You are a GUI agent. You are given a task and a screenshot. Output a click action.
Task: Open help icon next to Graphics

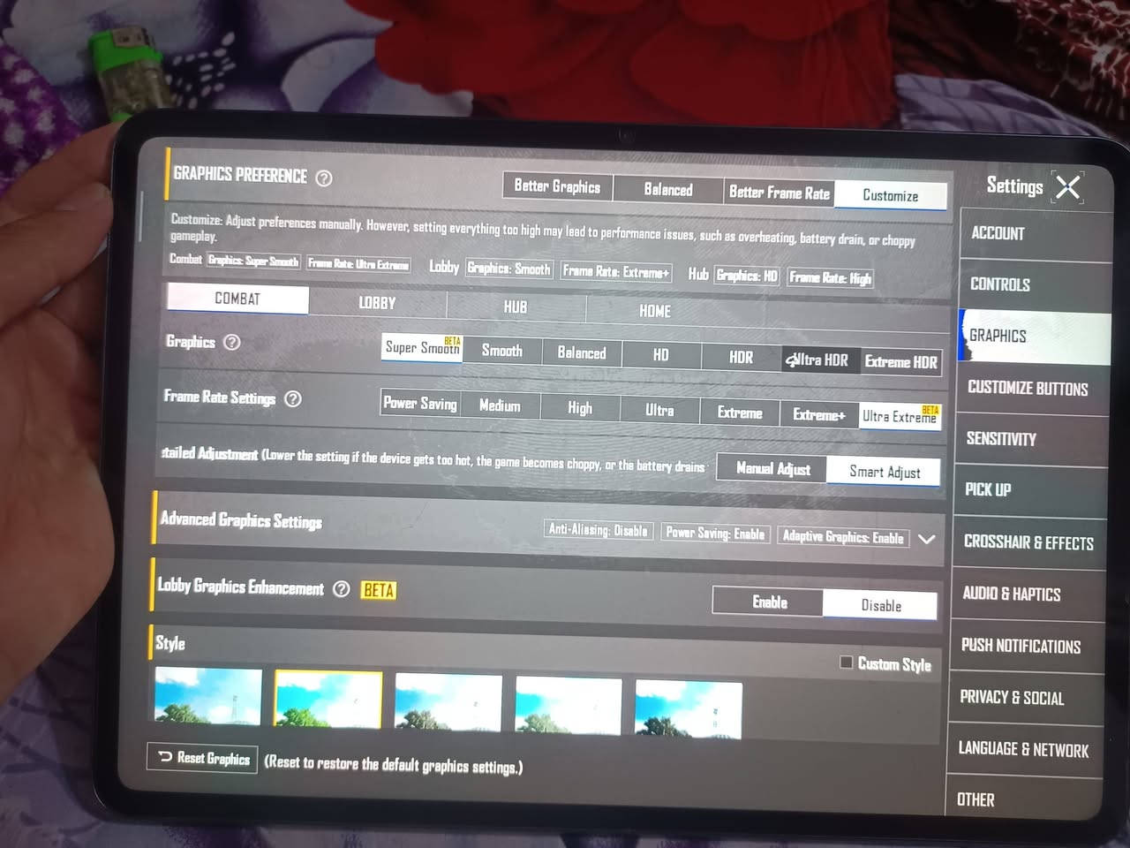click(231, 342)
